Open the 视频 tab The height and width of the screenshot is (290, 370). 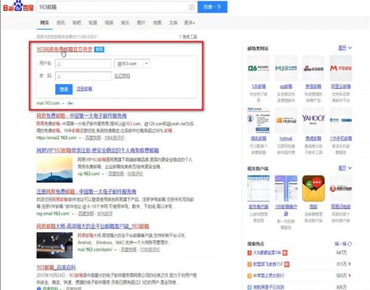[109, 23]
